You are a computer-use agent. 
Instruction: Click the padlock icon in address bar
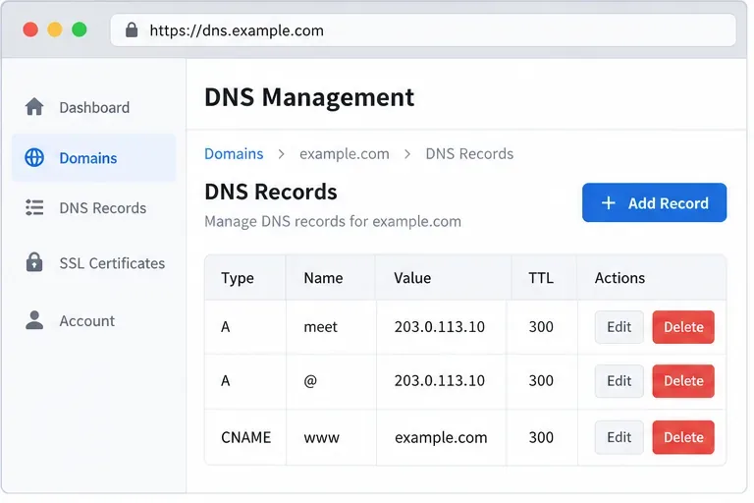point(132,29)
